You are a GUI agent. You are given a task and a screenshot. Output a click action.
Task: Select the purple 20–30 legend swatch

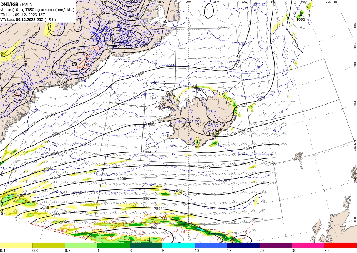[276, 245]
